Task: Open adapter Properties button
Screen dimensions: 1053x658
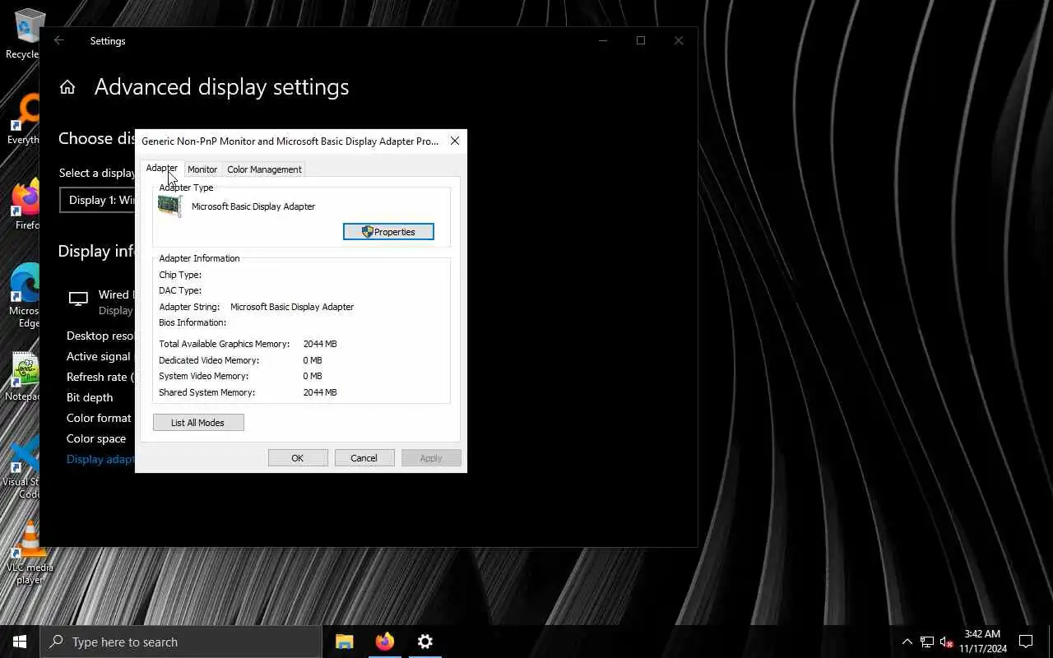Action: pyautogui.click(x=388, y=232)
